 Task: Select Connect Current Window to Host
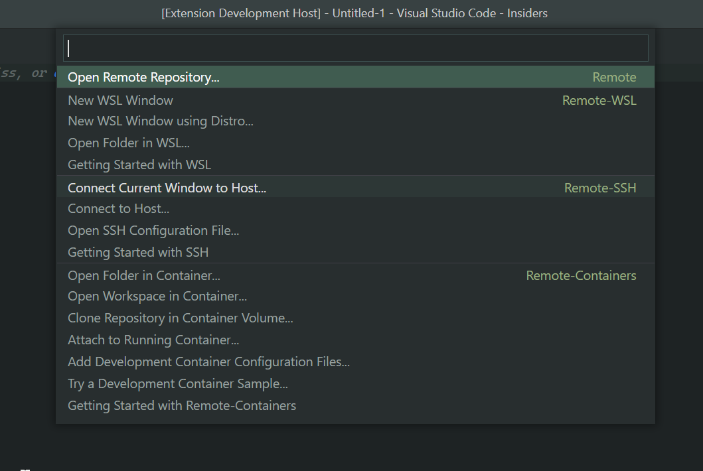pyautogui.click(x=167, y=188)
